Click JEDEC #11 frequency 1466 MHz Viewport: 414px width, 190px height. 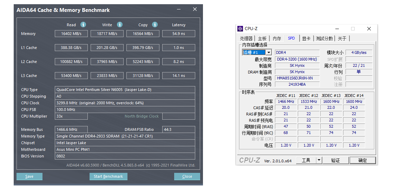[x=286, y=101]
